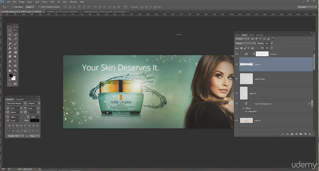319x171 pixels.
Task: Pick the Clone Stamp tool
Action: (x=10, y=48)
